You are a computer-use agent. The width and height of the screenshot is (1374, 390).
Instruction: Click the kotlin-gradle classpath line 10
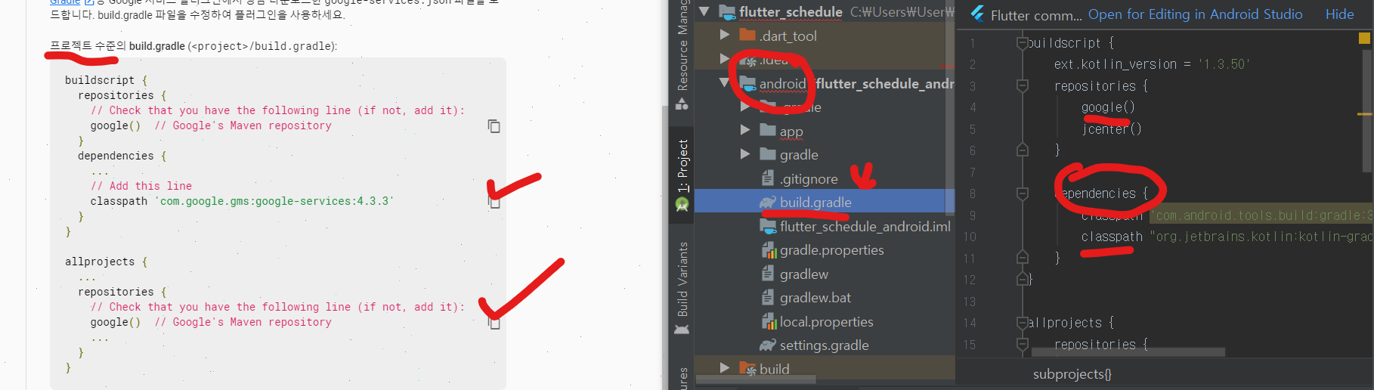click(1226, 237)
